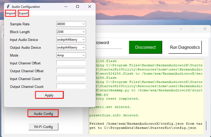
Task: Open the Wi-Fi Config dialog
Action: [x=43, y=127]
